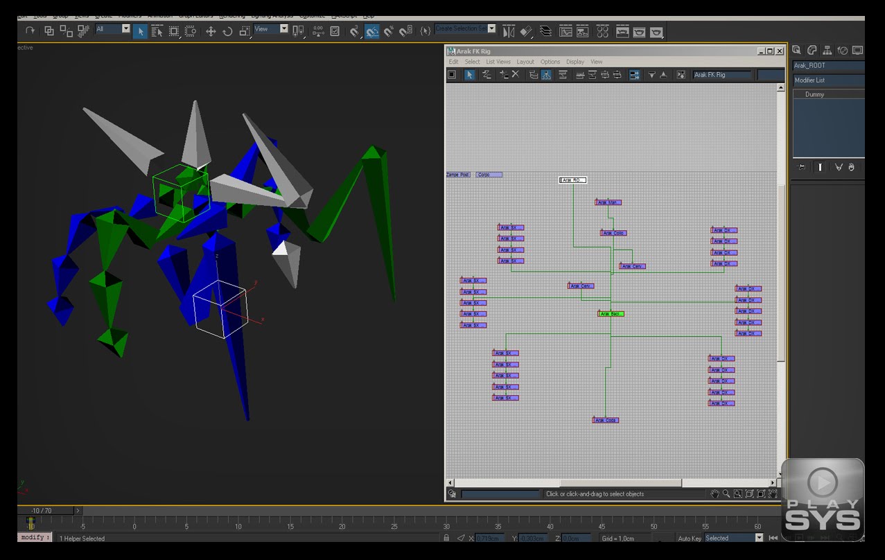Click time slider showing -10 / 70
This screenshot has width=885, height=560.
45,511
